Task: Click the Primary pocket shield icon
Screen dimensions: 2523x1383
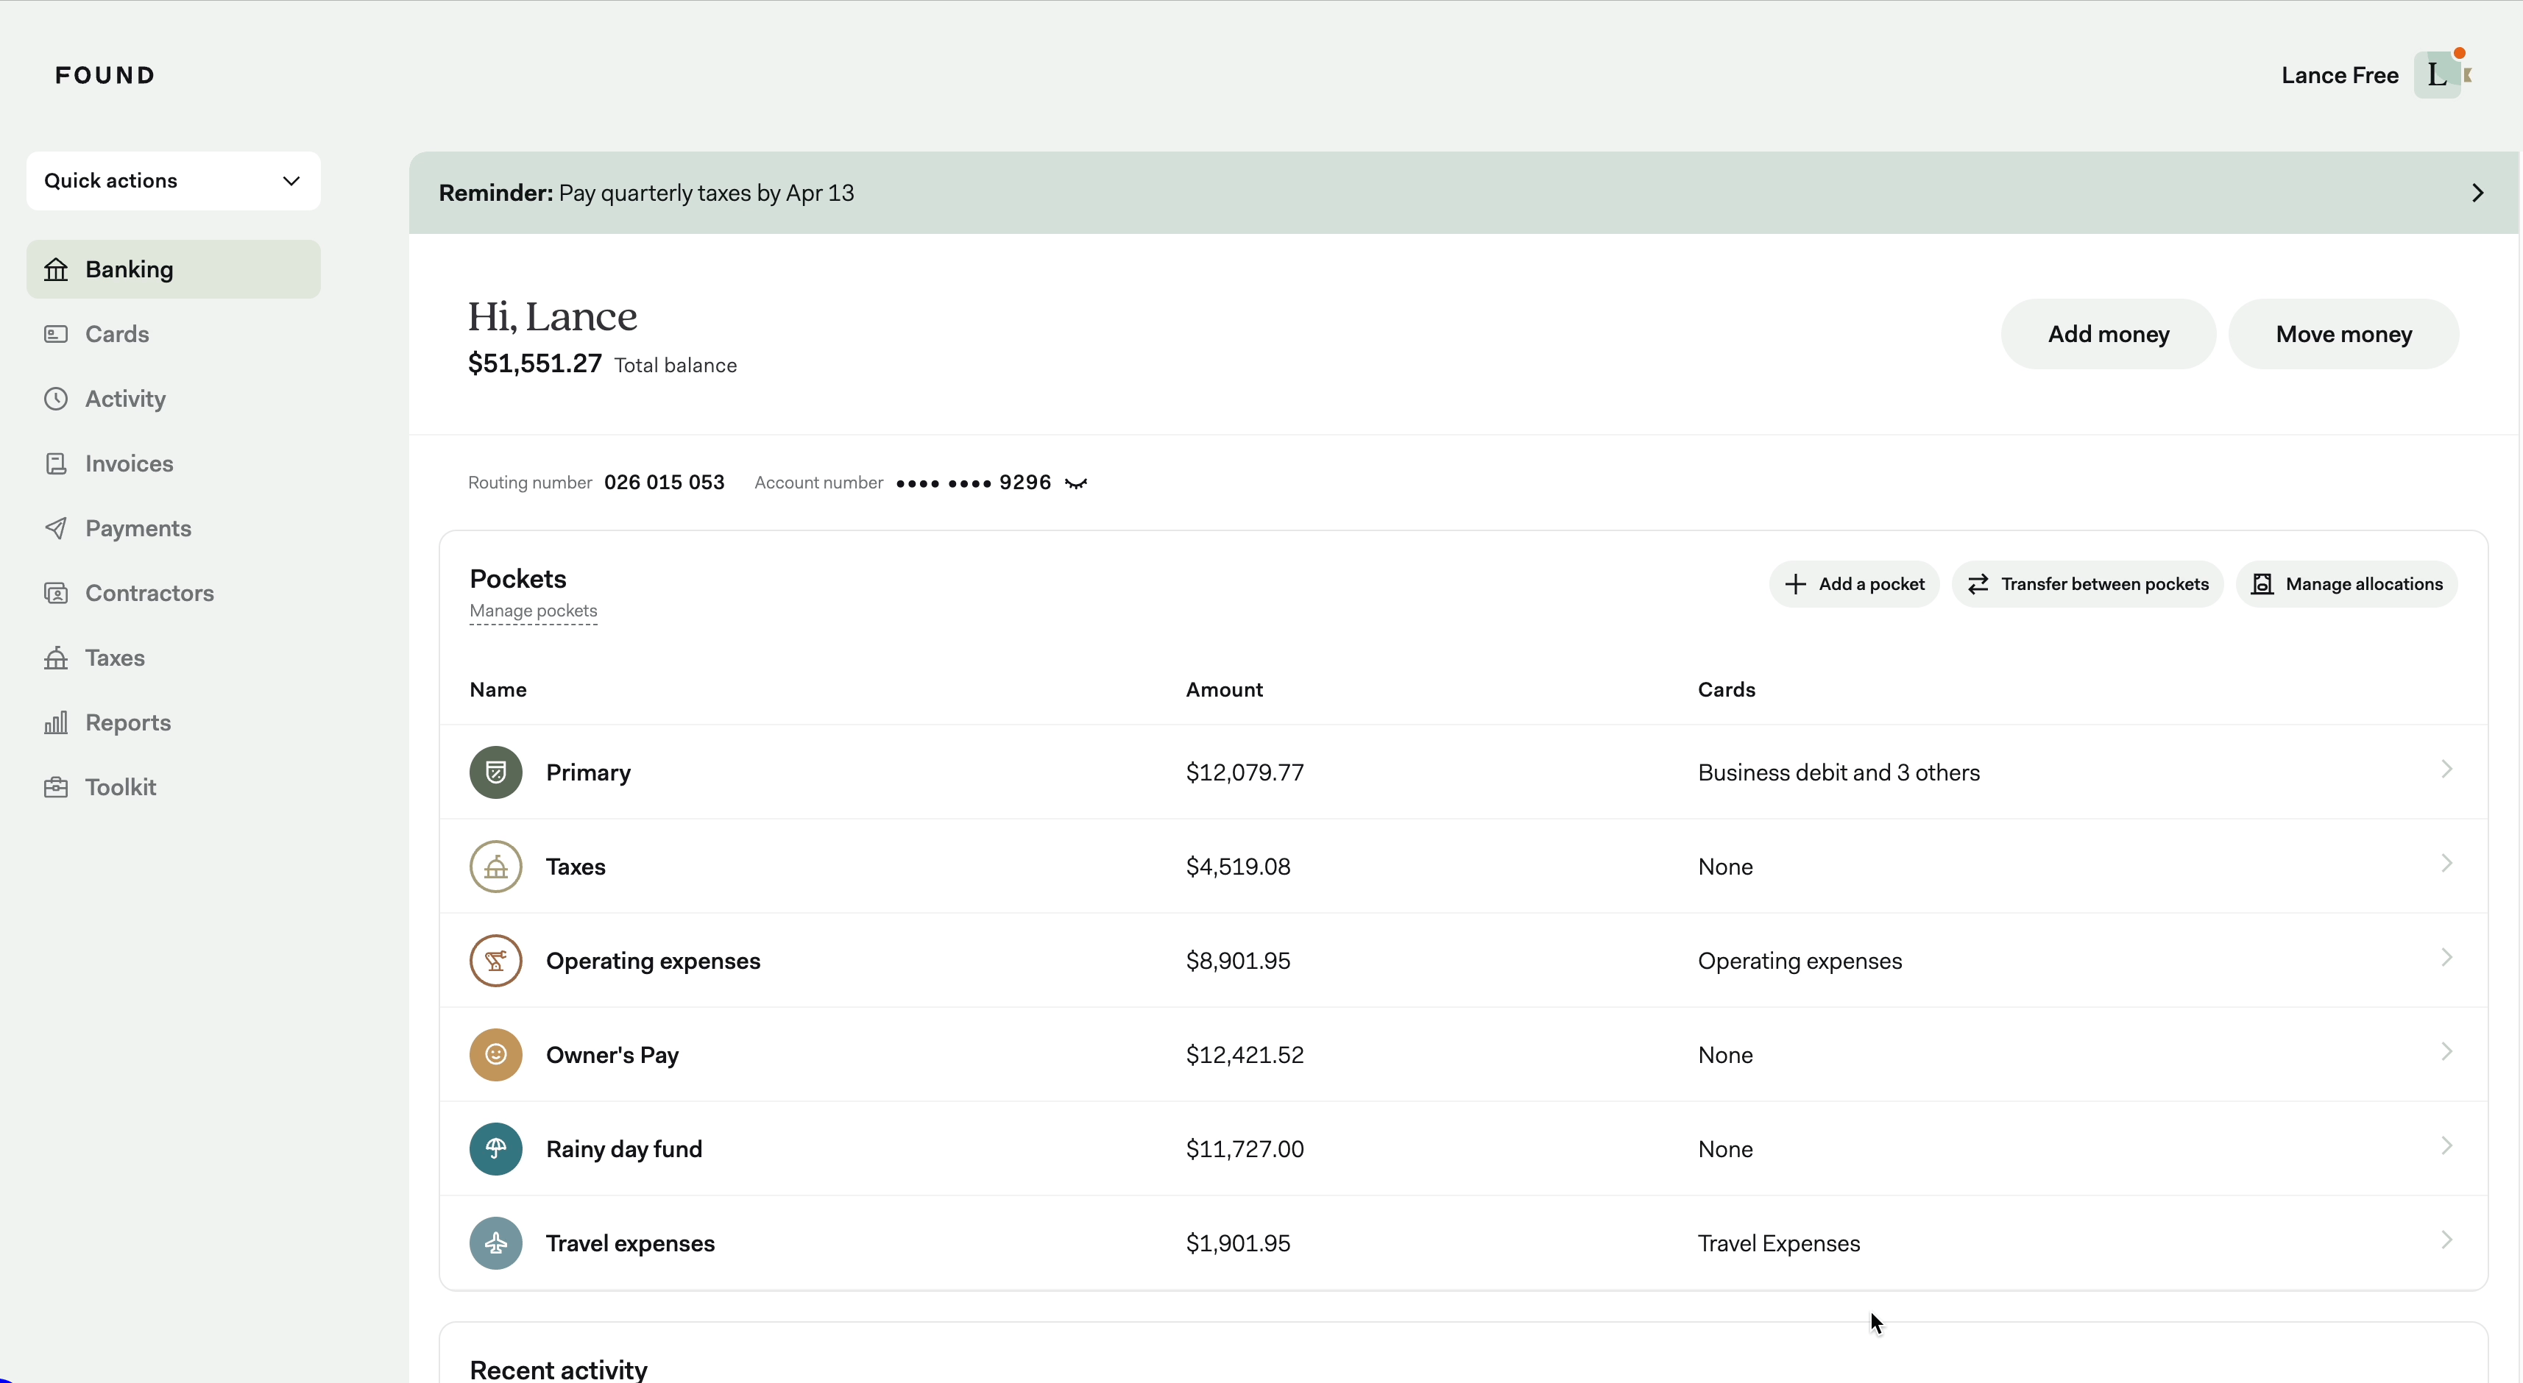Action: (495, 772)
